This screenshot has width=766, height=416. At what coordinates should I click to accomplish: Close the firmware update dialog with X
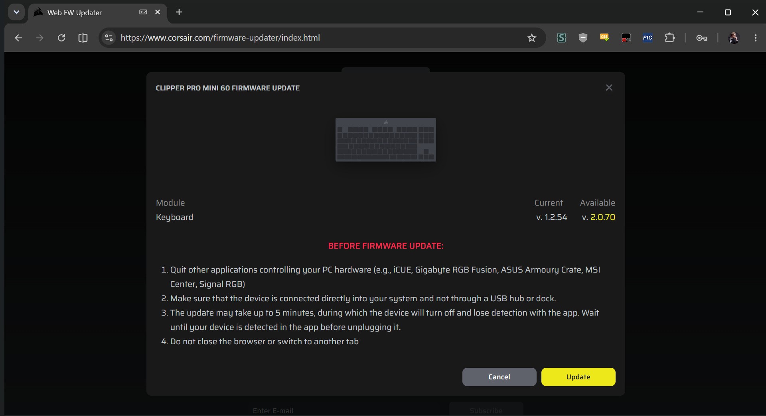(609, 88)
